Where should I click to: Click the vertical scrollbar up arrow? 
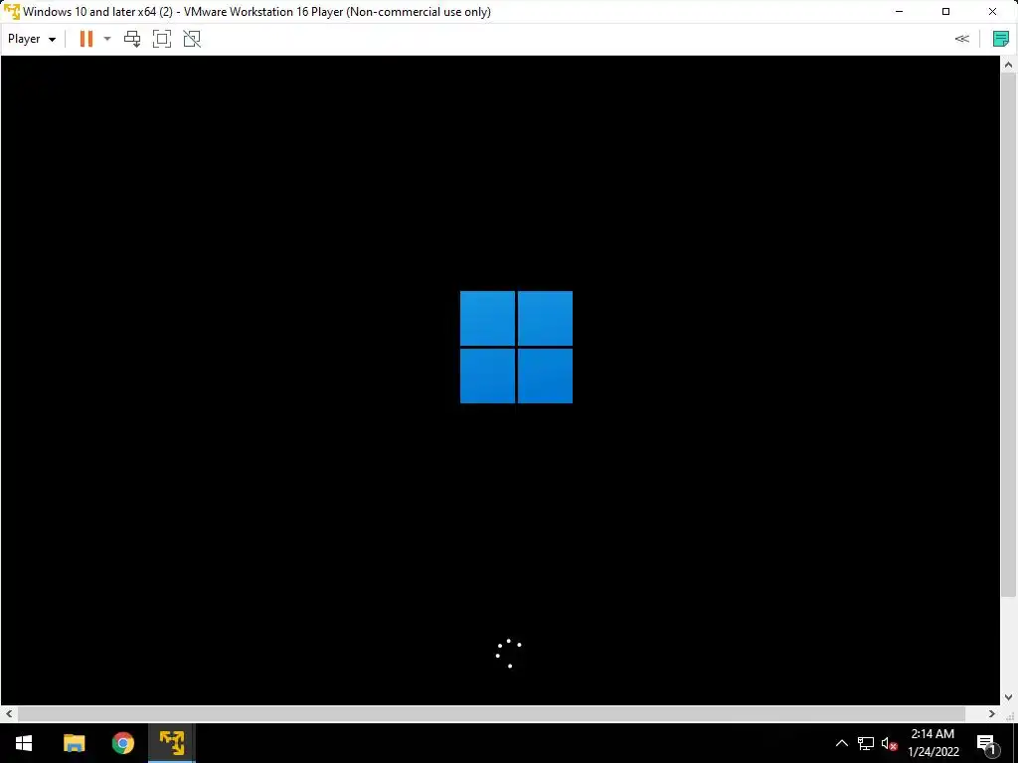[1008, 65]
